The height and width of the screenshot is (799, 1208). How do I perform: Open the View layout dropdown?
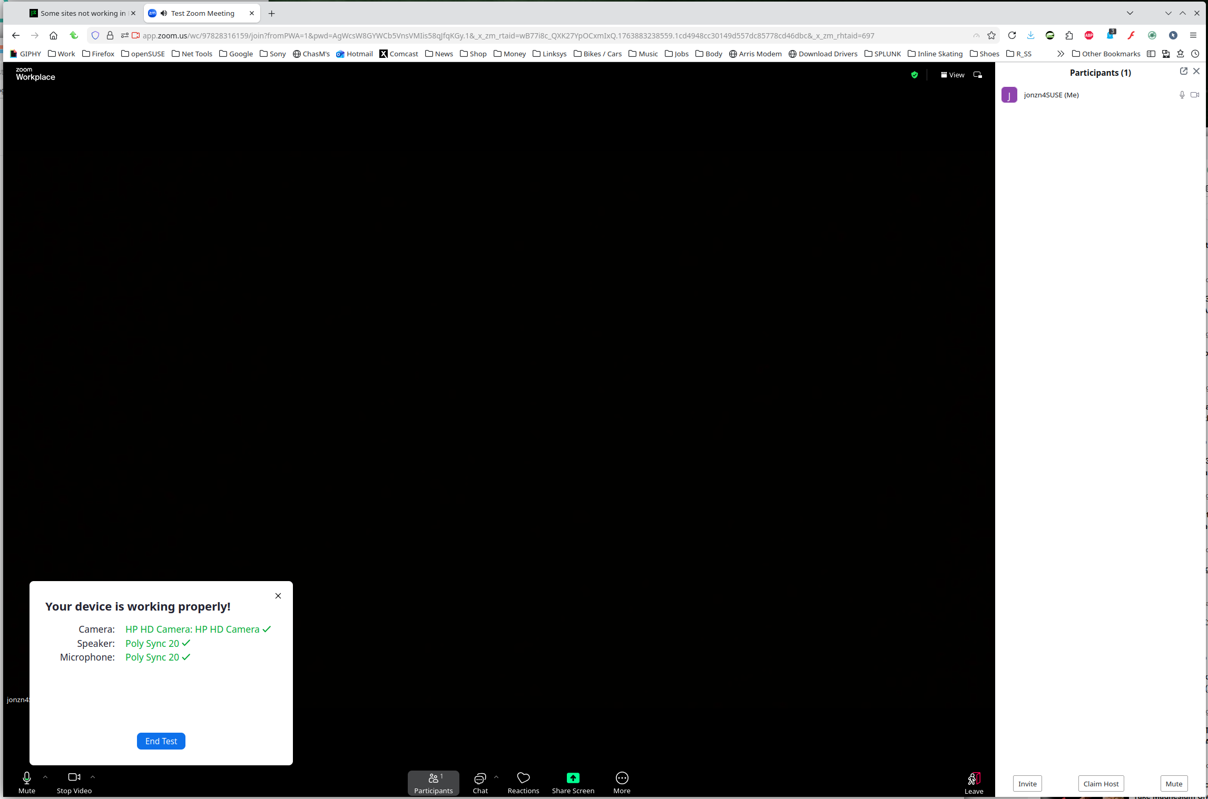pyautogui.click(x=952, y=75)
